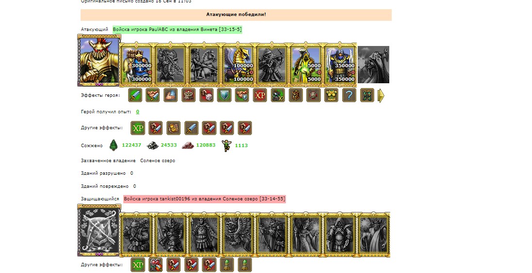The image size is (532, 273).
Task: Click the burned wood tree resource icon
Action: coord(114,145)
